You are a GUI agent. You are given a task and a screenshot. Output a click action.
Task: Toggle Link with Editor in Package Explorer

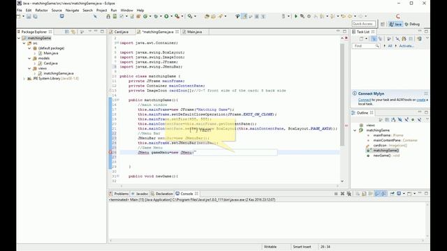[x=73, y=31]
